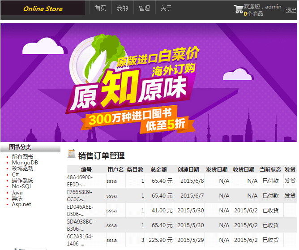The width and height of the screenshot is (299, 250).
Task: Select the Asp.net category
Action: [21, 204]
